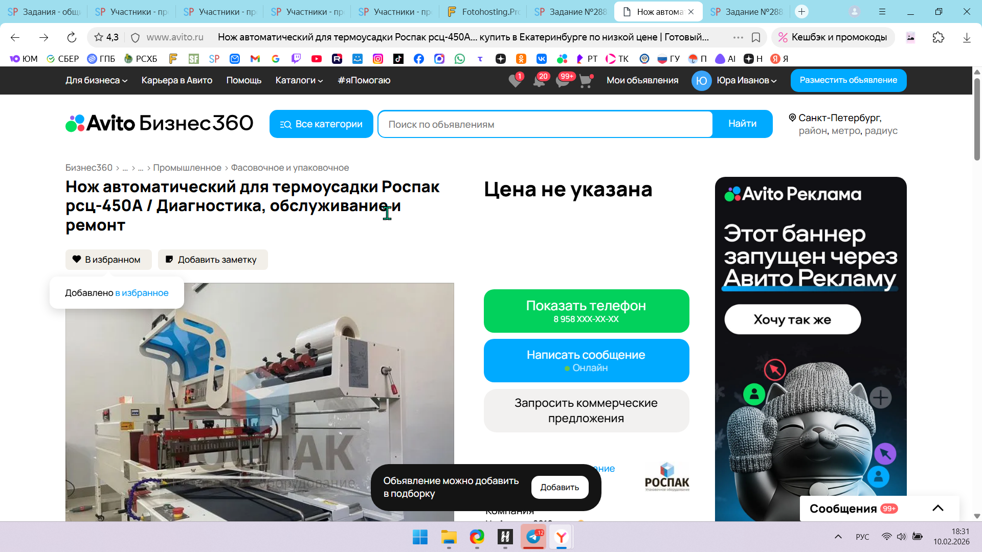Image resolution: width=982 pixels, height=552 pixels.
Task: Click the Показать телефон button
Action: (x=586, y=311)
